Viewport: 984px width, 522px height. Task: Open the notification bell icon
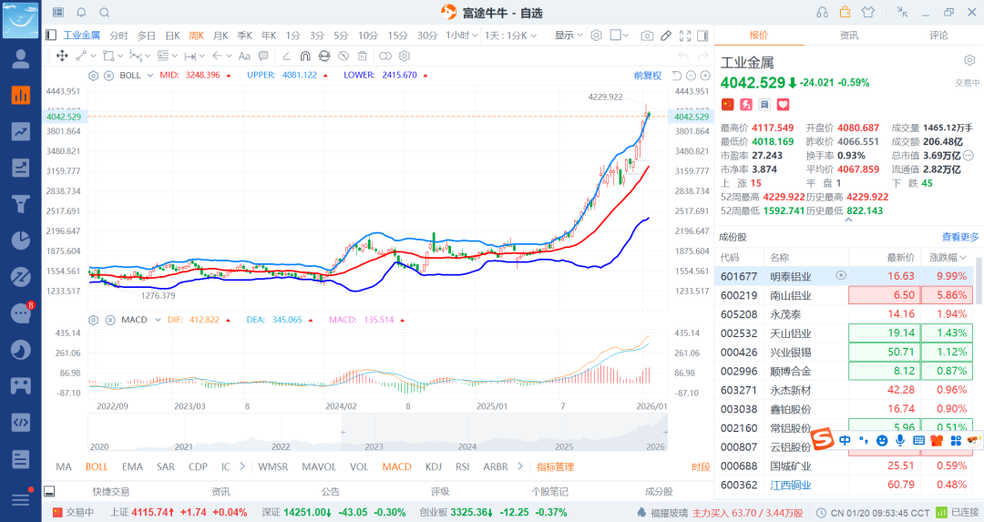pos(81,12)
